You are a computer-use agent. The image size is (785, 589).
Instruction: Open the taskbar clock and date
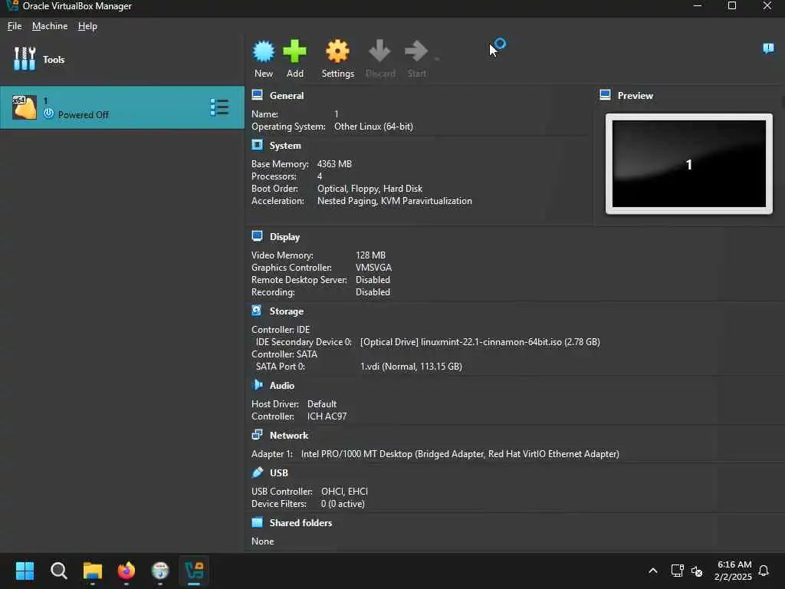coord(734,571)
